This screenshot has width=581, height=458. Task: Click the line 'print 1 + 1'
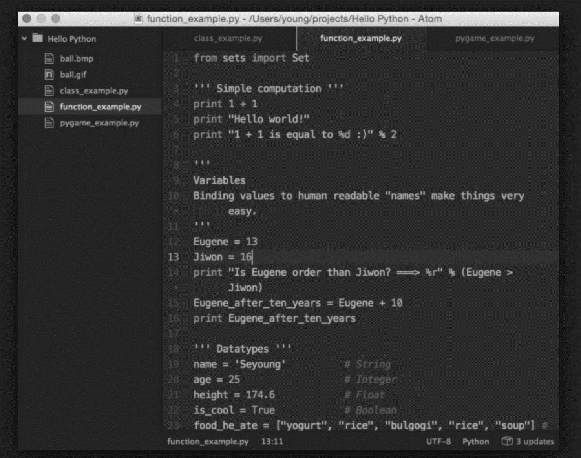[225, 104]
